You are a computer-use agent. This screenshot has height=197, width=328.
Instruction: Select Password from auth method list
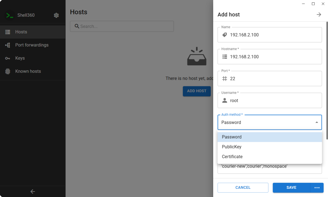coord(232,137)
